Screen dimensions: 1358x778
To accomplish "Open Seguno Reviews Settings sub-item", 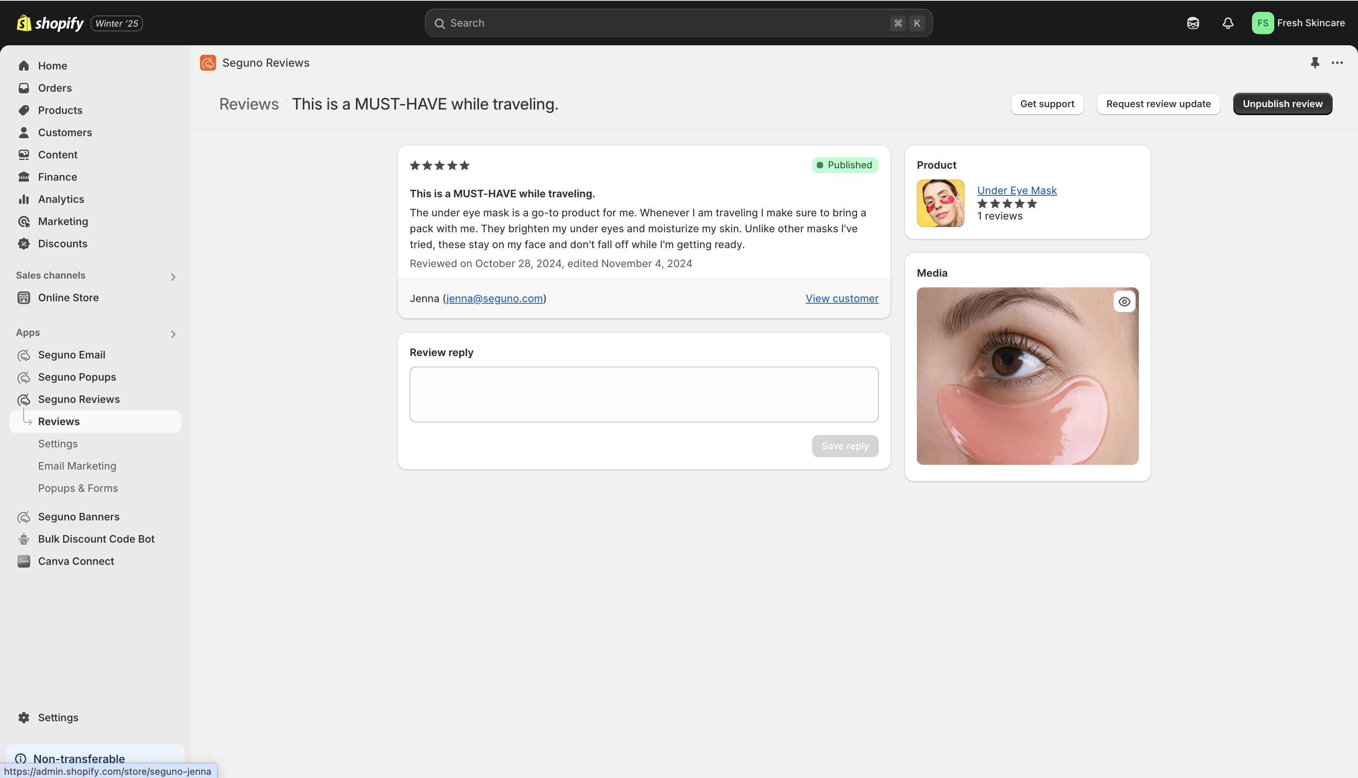I will pos(58,444).
